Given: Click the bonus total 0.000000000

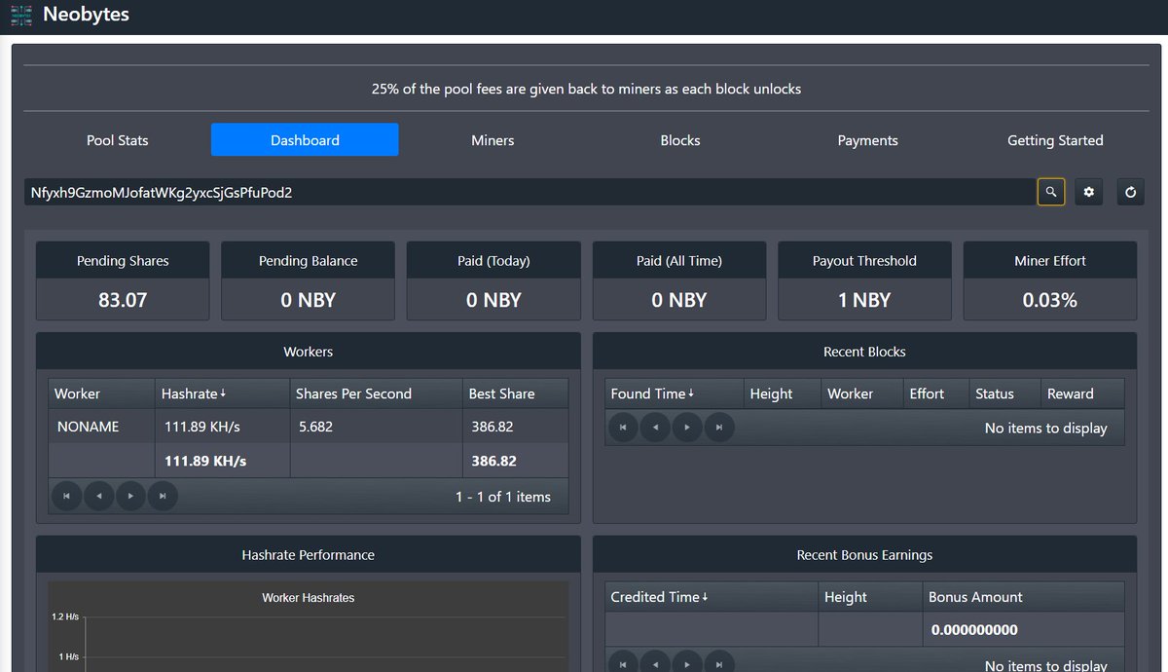Looking at the screenshot, I should (x=974, y=629).
